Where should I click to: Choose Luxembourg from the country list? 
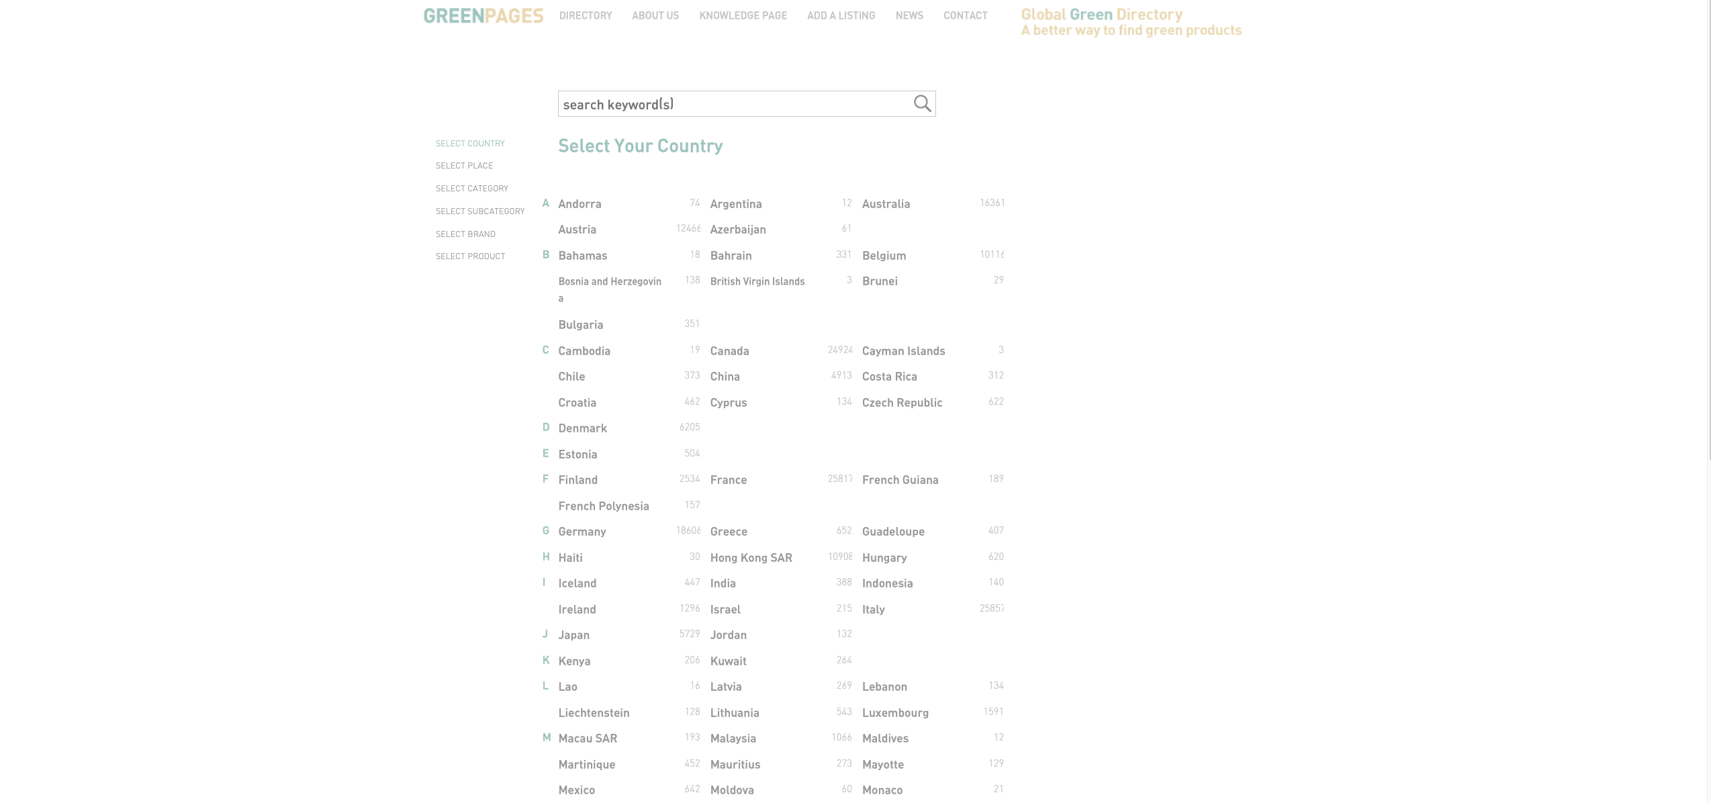click(x=895, y=713)
